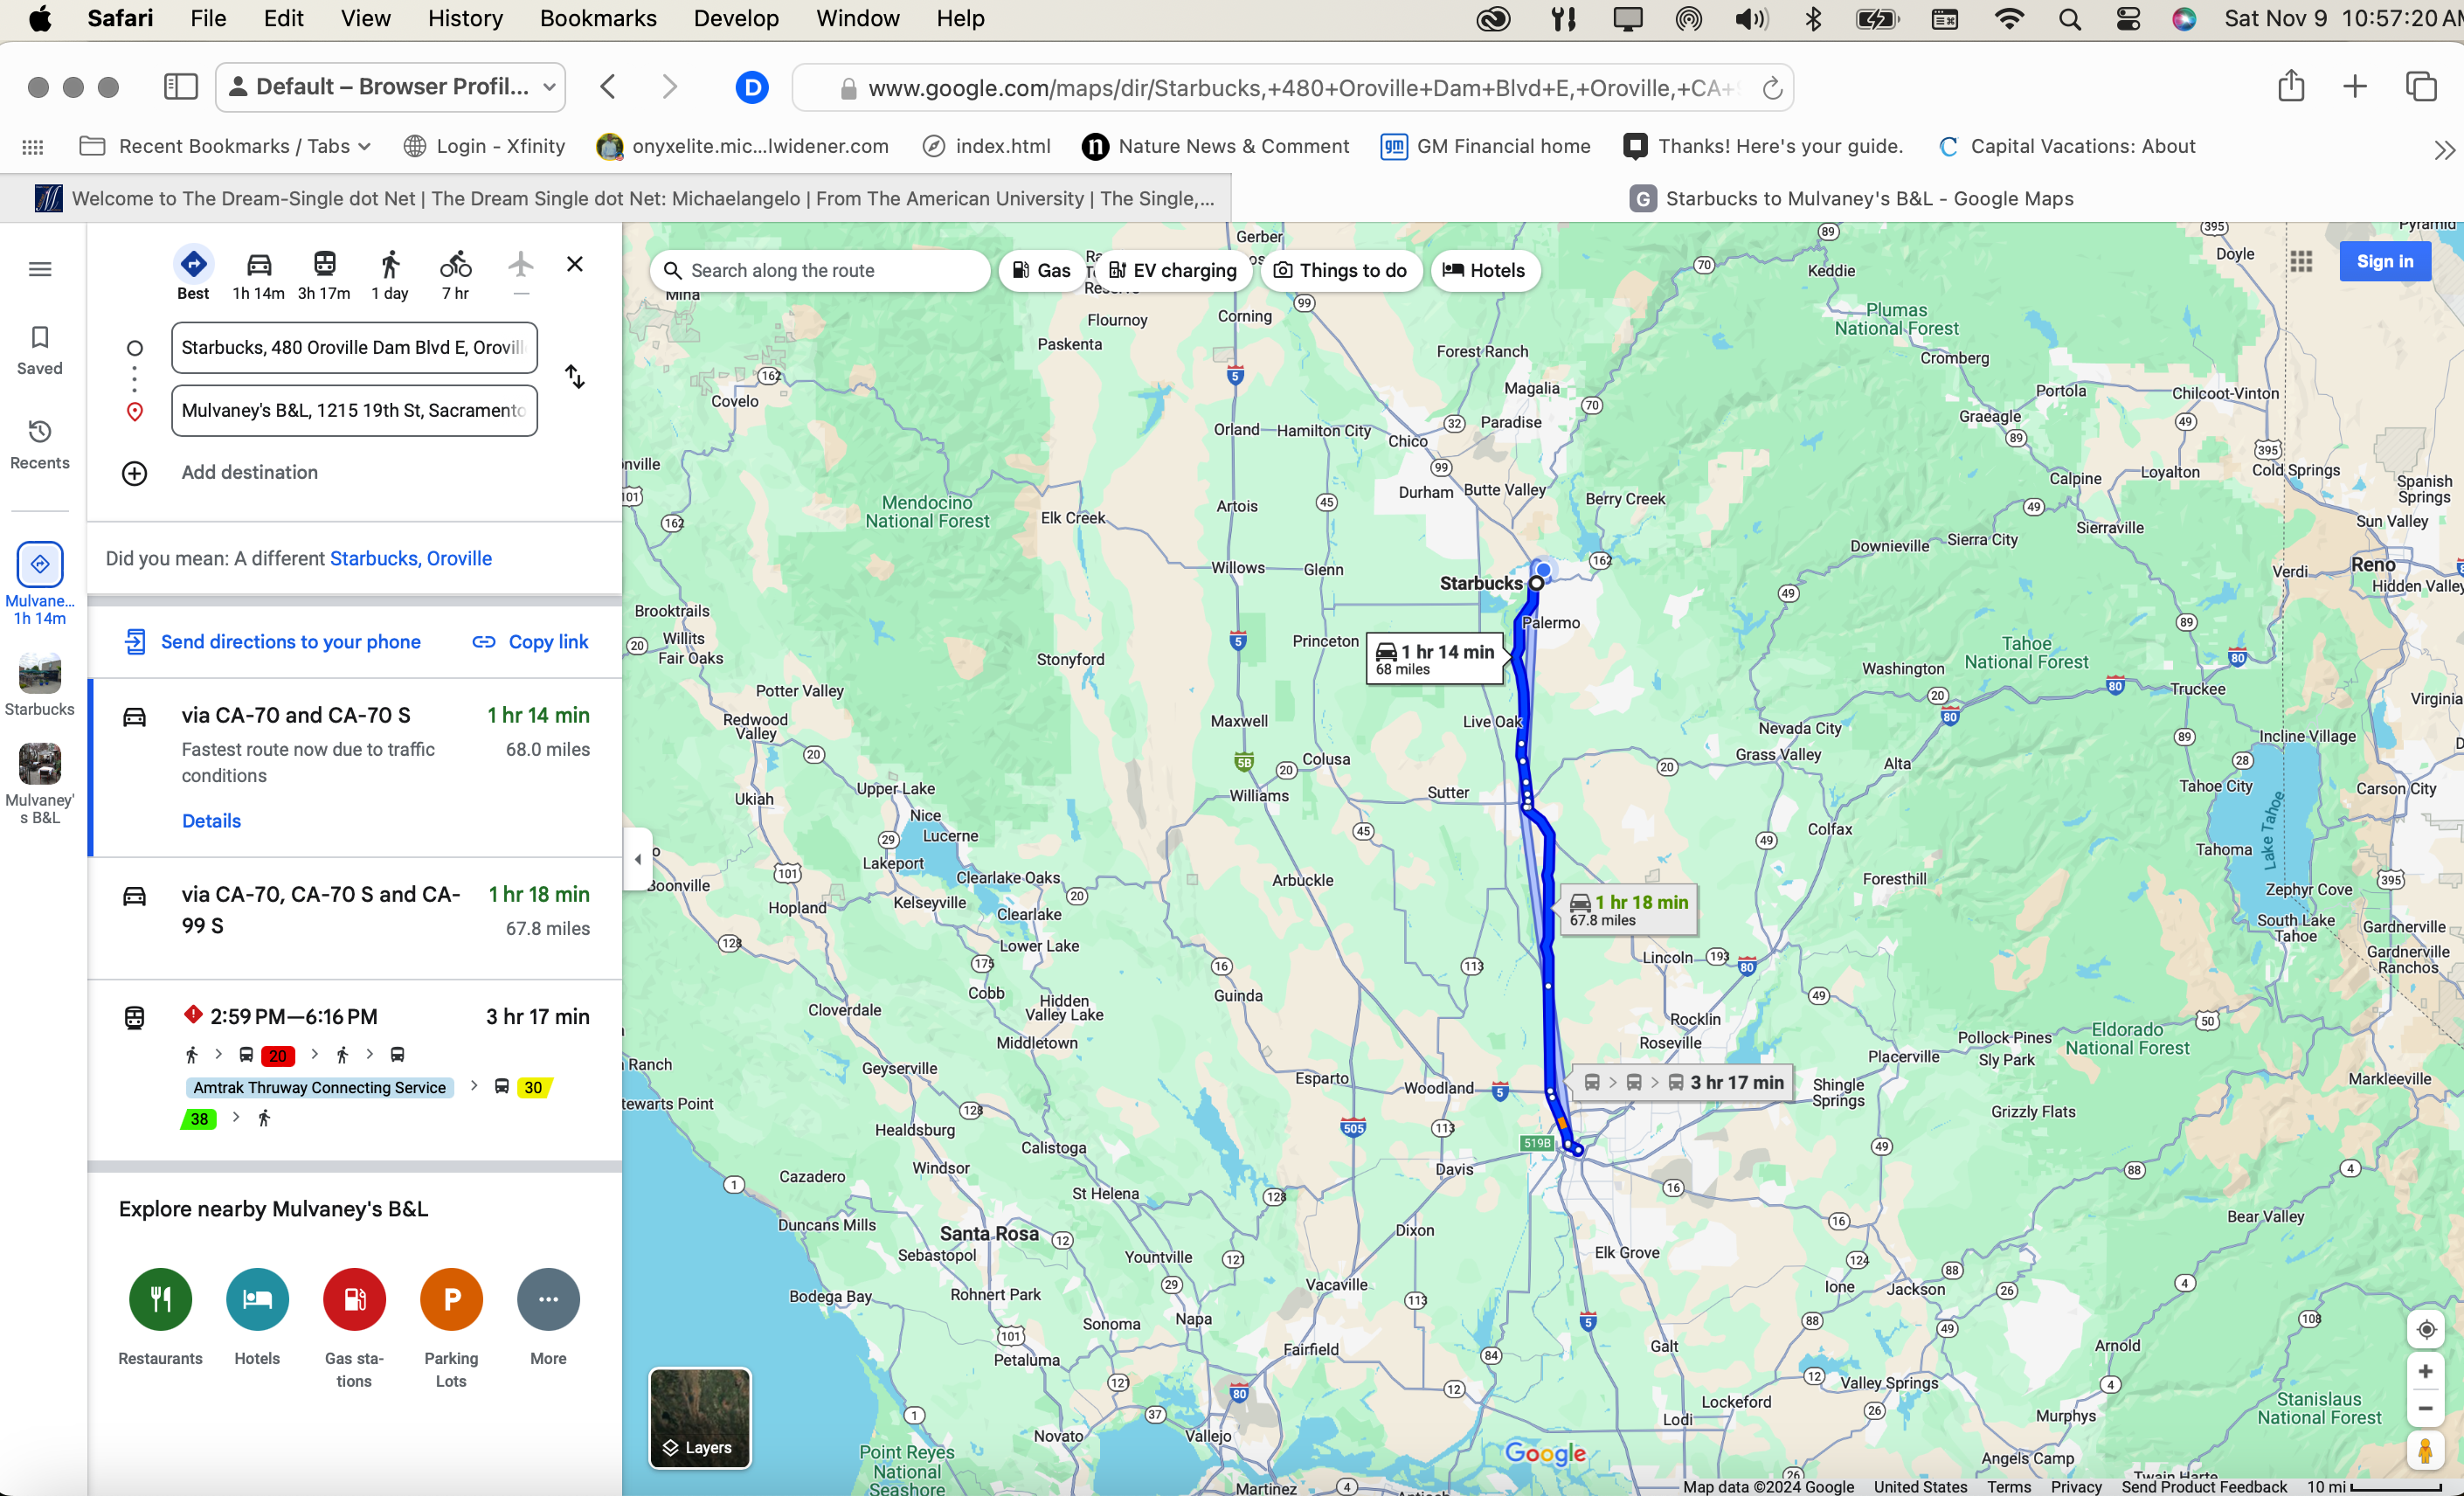
Task: Open the Google Maps hamburger menu
Action: 40,268
